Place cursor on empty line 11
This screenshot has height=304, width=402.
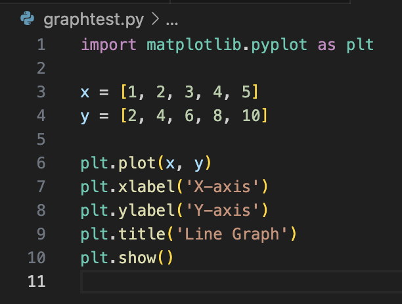coord(241,281)
